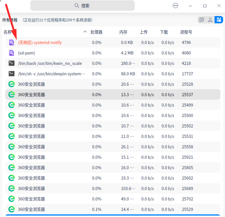Click the sort order arrow indicator
This screenshot has width=225, height=217.
pyautogui.click(x=85, y=32)
